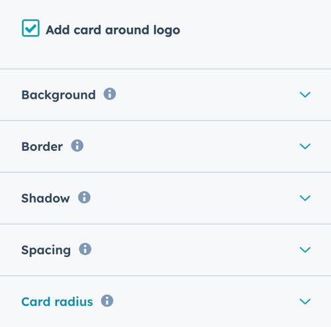This screenshot has height=327, width=331.
Task: Open the info icon next to Background
Action: coord(110,94)
